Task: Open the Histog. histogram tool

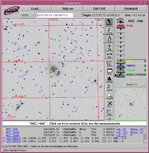Action: point(109,79)
